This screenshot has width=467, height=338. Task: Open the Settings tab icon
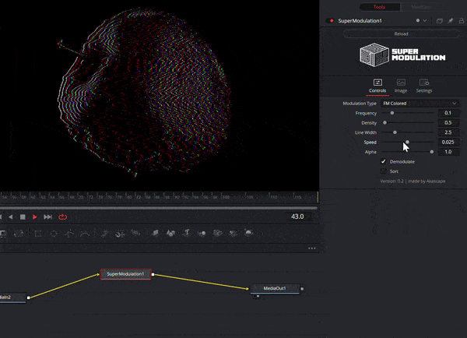(x=424, y=82)
